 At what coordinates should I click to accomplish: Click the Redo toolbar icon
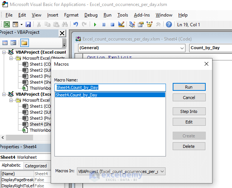(84, 24)
